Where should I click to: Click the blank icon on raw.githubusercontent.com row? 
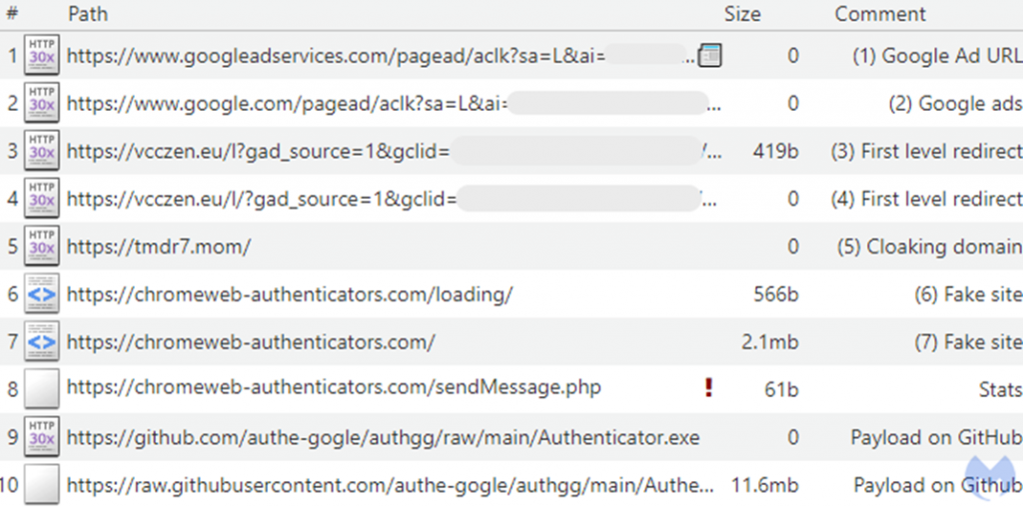[42, 484]
